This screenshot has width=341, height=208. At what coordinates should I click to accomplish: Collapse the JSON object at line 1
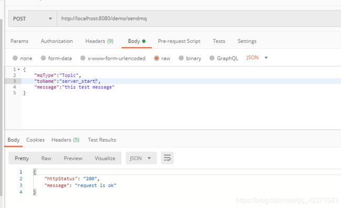point(19,70)
